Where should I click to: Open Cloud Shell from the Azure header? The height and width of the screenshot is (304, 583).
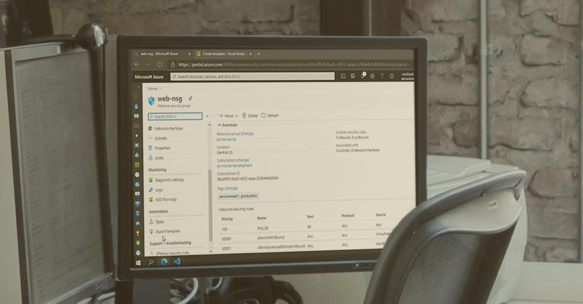click(x=343, y=76)
